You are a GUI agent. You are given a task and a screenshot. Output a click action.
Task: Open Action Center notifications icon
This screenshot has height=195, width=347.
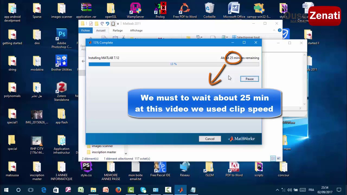(x=339, y=190)
